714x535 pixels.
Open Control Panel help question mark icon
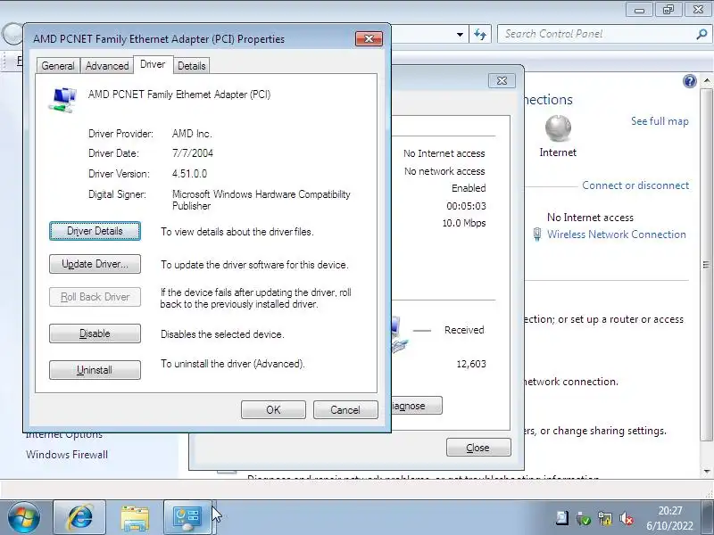tap(689, 81)
